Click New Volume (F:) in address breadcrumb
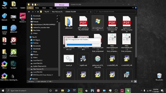Image resolution: width=166 pixels, height=93 pixels. [57, 12]
